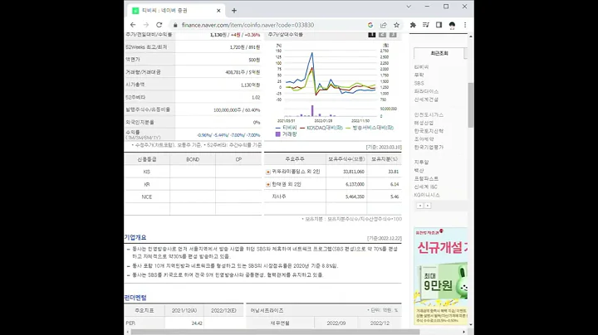The image size is (598, 335).
Task: Open 신세계 I&C in the recent list
Action: [x=426, y=187]
